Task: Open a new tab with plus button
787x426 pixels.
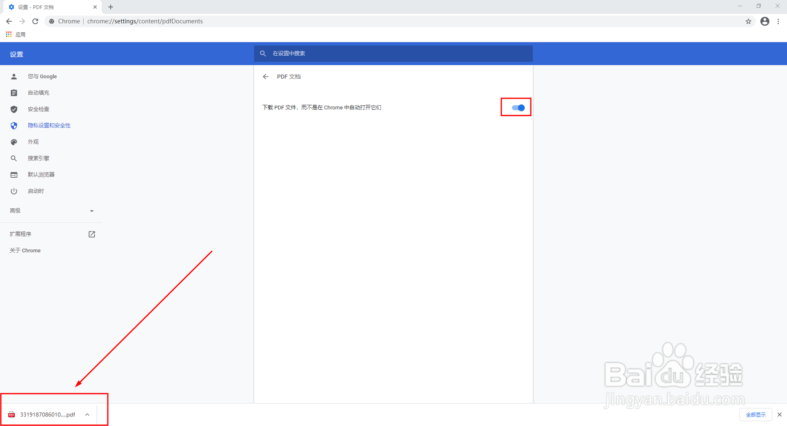Action: pos(111,7)
